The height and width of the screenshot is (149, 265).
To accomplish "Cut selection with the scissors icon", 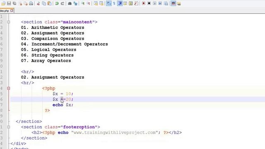I will coord(39,3).
